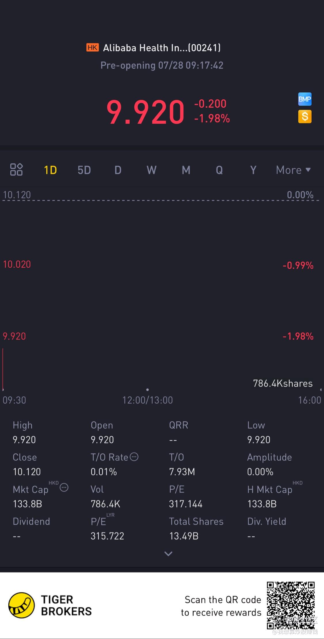Tap the 12:00/13:00 timeline marker

147,400
